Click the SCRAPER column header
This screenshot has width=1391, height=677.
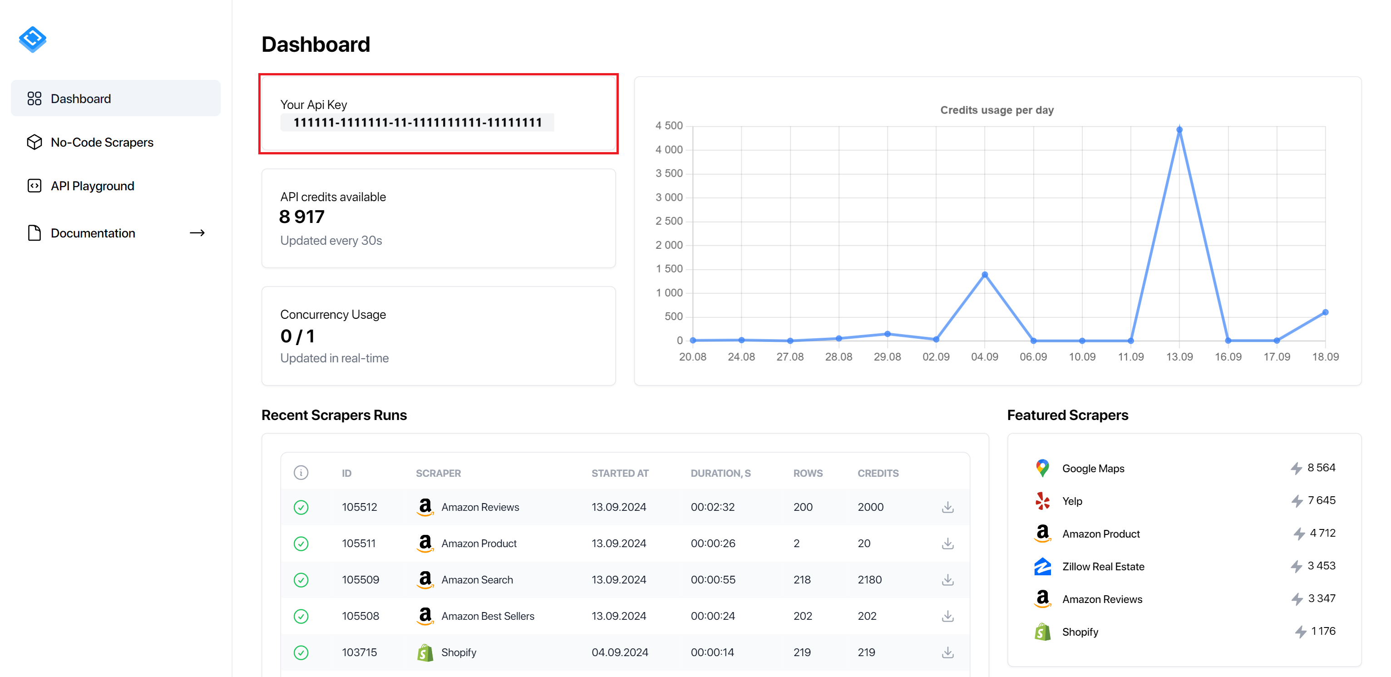[438, 473]
